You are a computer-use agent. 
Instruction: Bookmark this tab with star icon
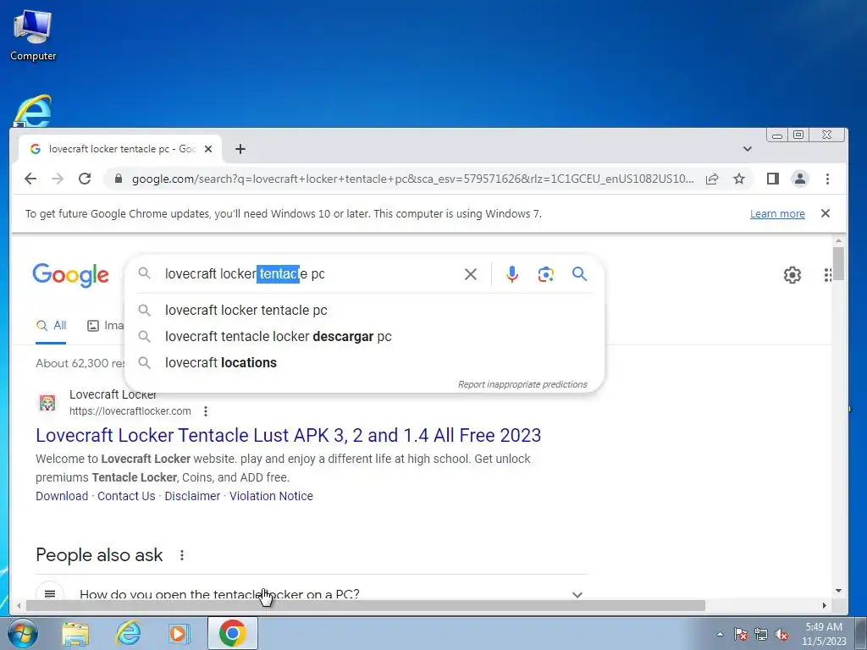coord(739,179)
